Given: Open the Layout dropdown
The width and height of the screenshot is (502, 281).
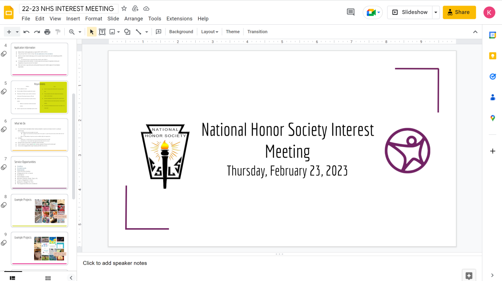Looking at the screenshot, I should pyautogui.click(x=209, y=32).
